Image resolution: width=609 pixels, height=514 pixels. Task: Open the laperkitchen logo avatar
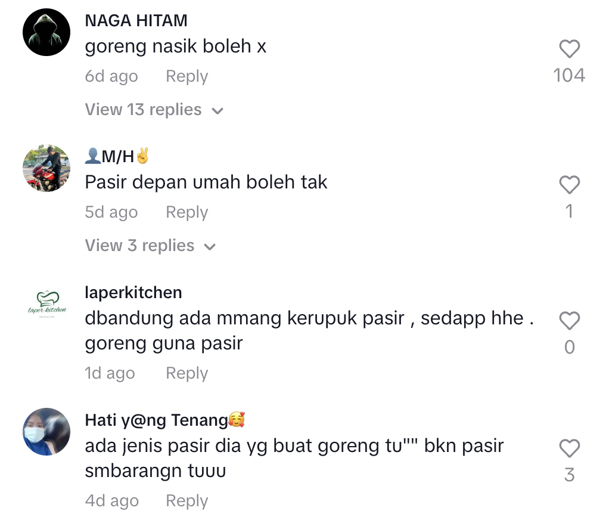pyautogui.click(x=46, y=304)
